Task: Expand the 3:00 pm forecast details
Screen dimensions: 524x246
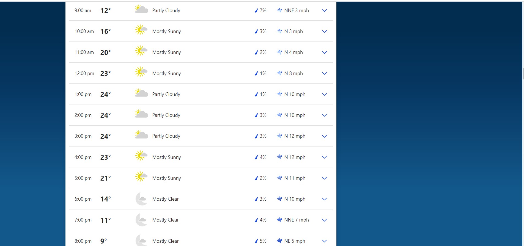Action: click(324, 136)
